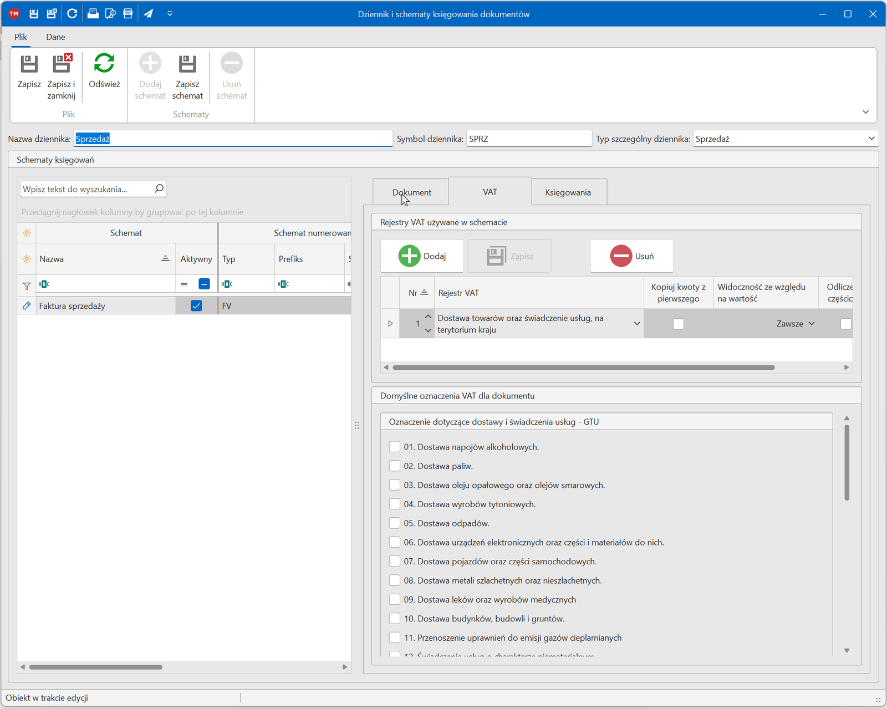The height and width of the screenshot is (709, 887).
Task: Click the Dodaj button for VAT registers
Action: pyautogui.click(x=422, y=256)
